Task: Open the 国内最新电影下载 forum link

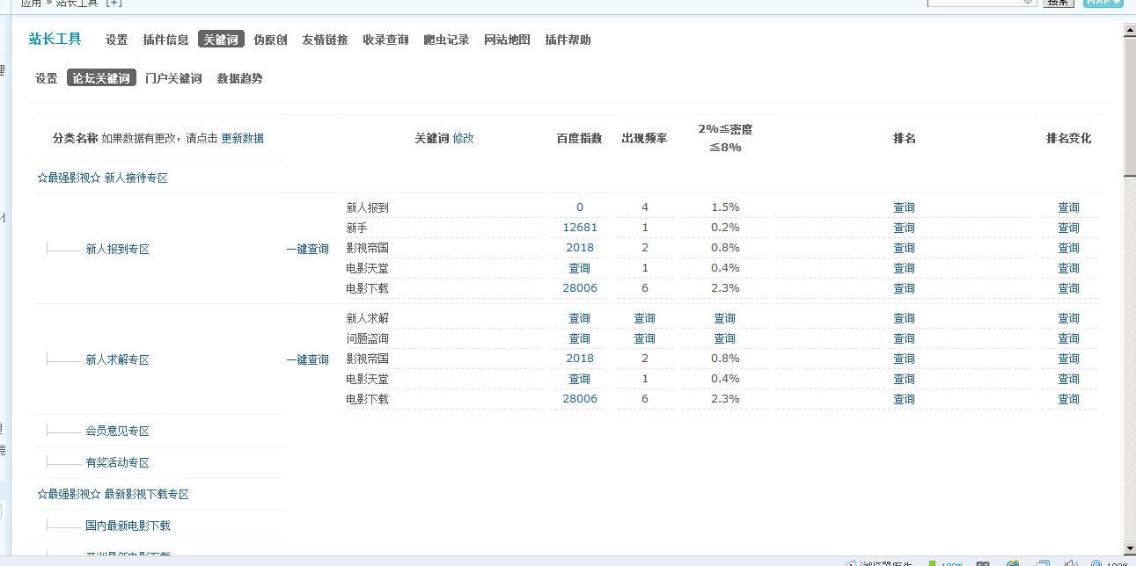Action: [x=128, y=526]
